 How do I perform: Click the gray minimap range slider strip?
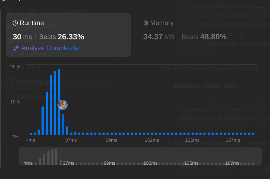coord(140,156)
